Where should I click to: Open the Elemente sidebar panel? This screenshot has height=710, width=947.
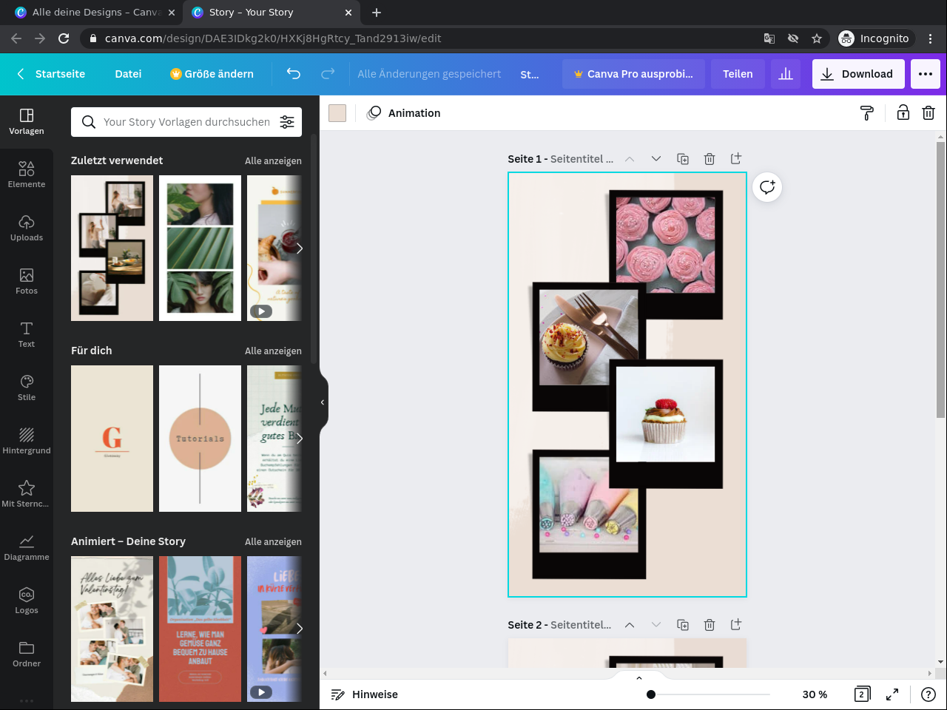(x=27, y=175)
